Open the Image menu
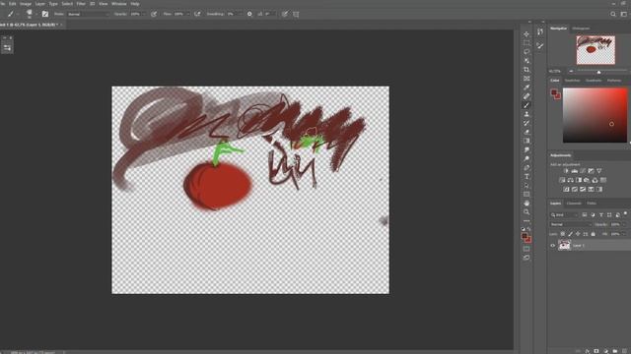This screenshot has height=354, width=631. (26, 4)
